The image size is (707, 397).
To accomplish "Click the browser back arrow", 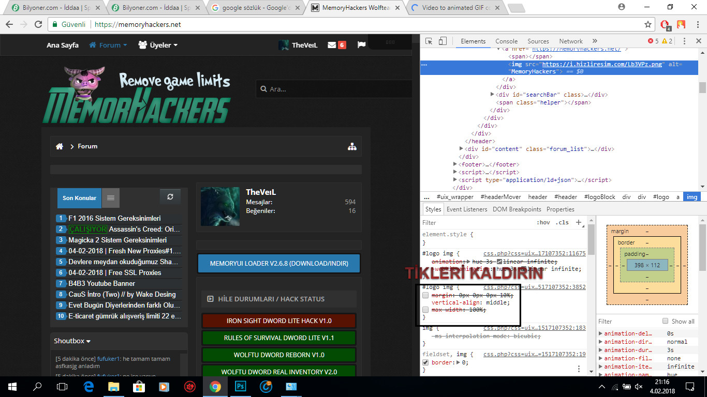I will click(x=10, y=24).
